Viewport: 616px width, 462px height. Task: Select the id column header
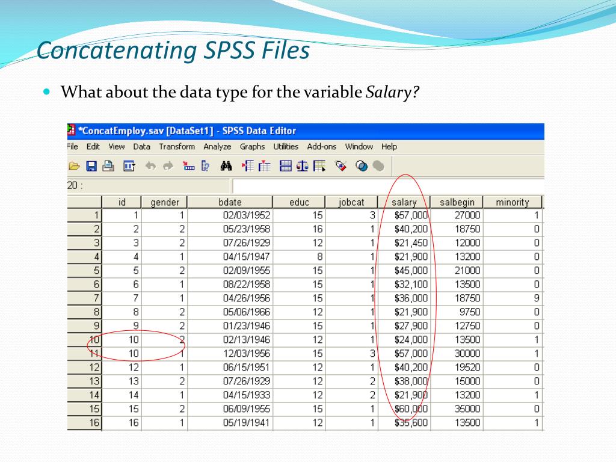click(x=122, y=202)
